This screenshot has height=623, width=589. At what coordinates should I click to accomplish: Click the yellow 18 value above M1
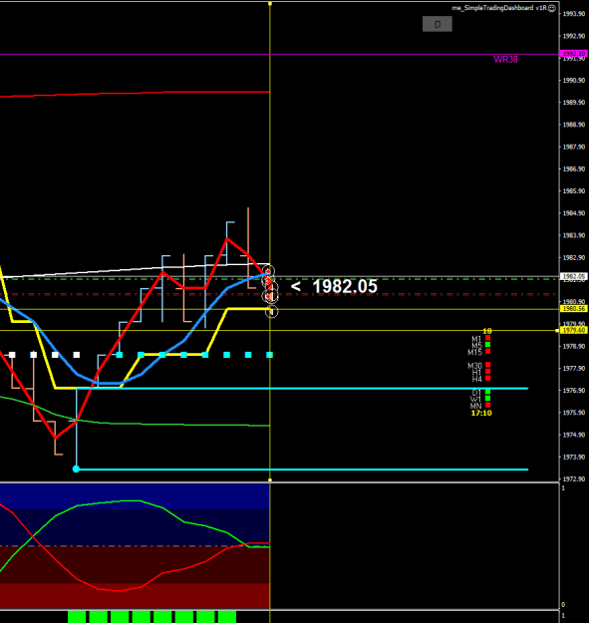487,331
